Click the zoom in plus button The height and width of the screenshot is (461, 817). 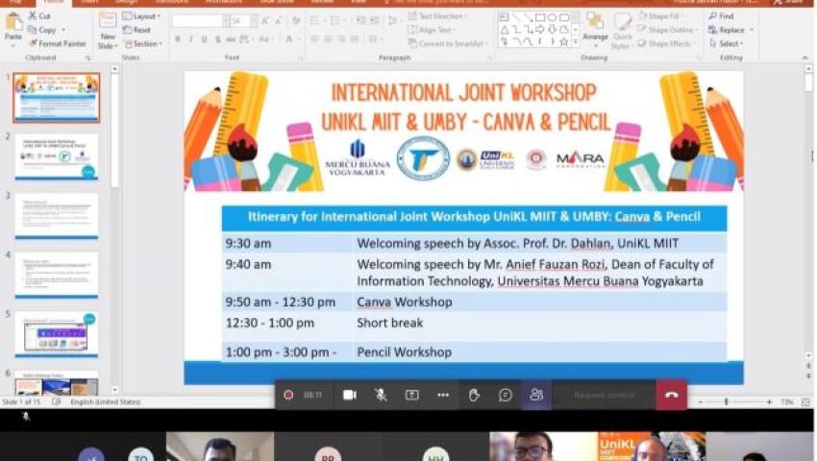pyautogui.click(x=769, y=402)
